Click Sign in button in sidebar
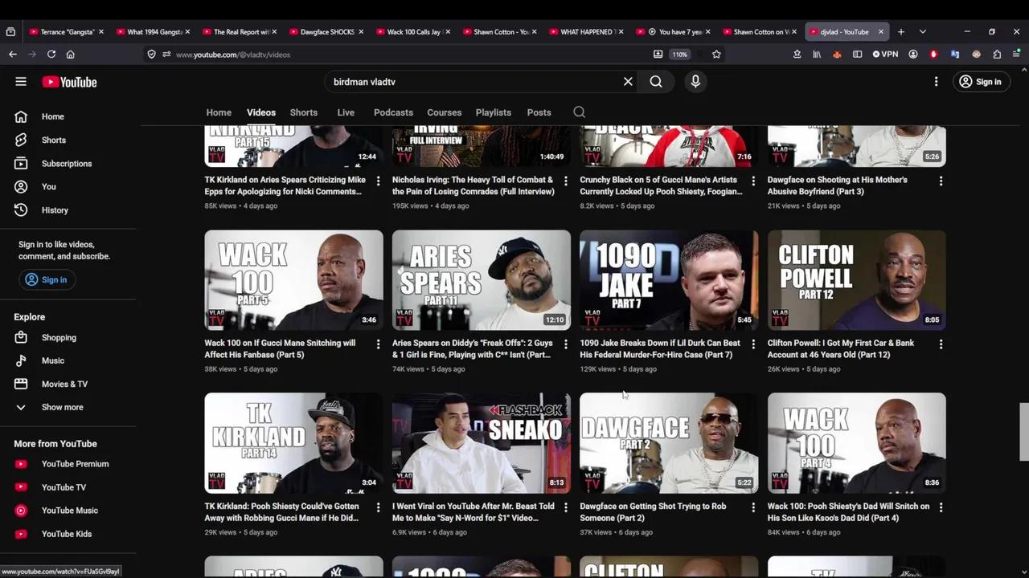 click(x=46, y=279)
